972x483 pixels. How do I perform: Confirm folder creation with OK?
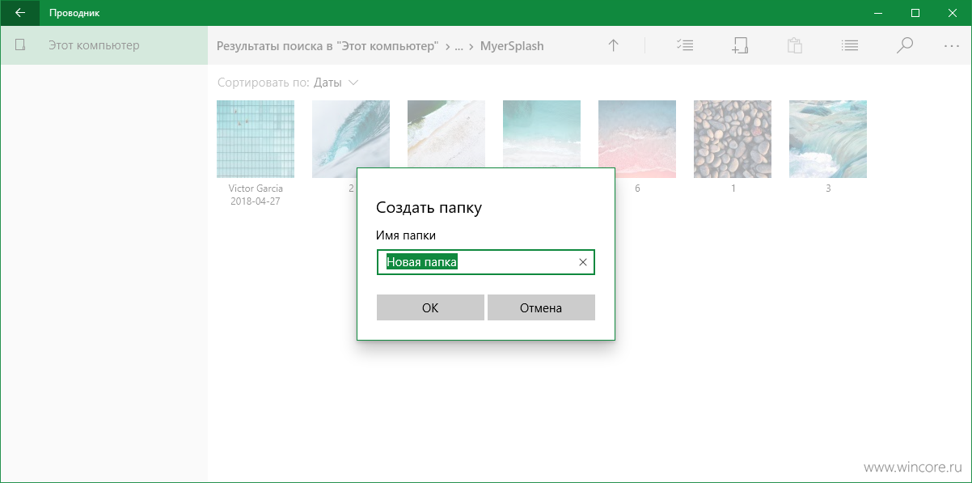[x=430, y=307]
